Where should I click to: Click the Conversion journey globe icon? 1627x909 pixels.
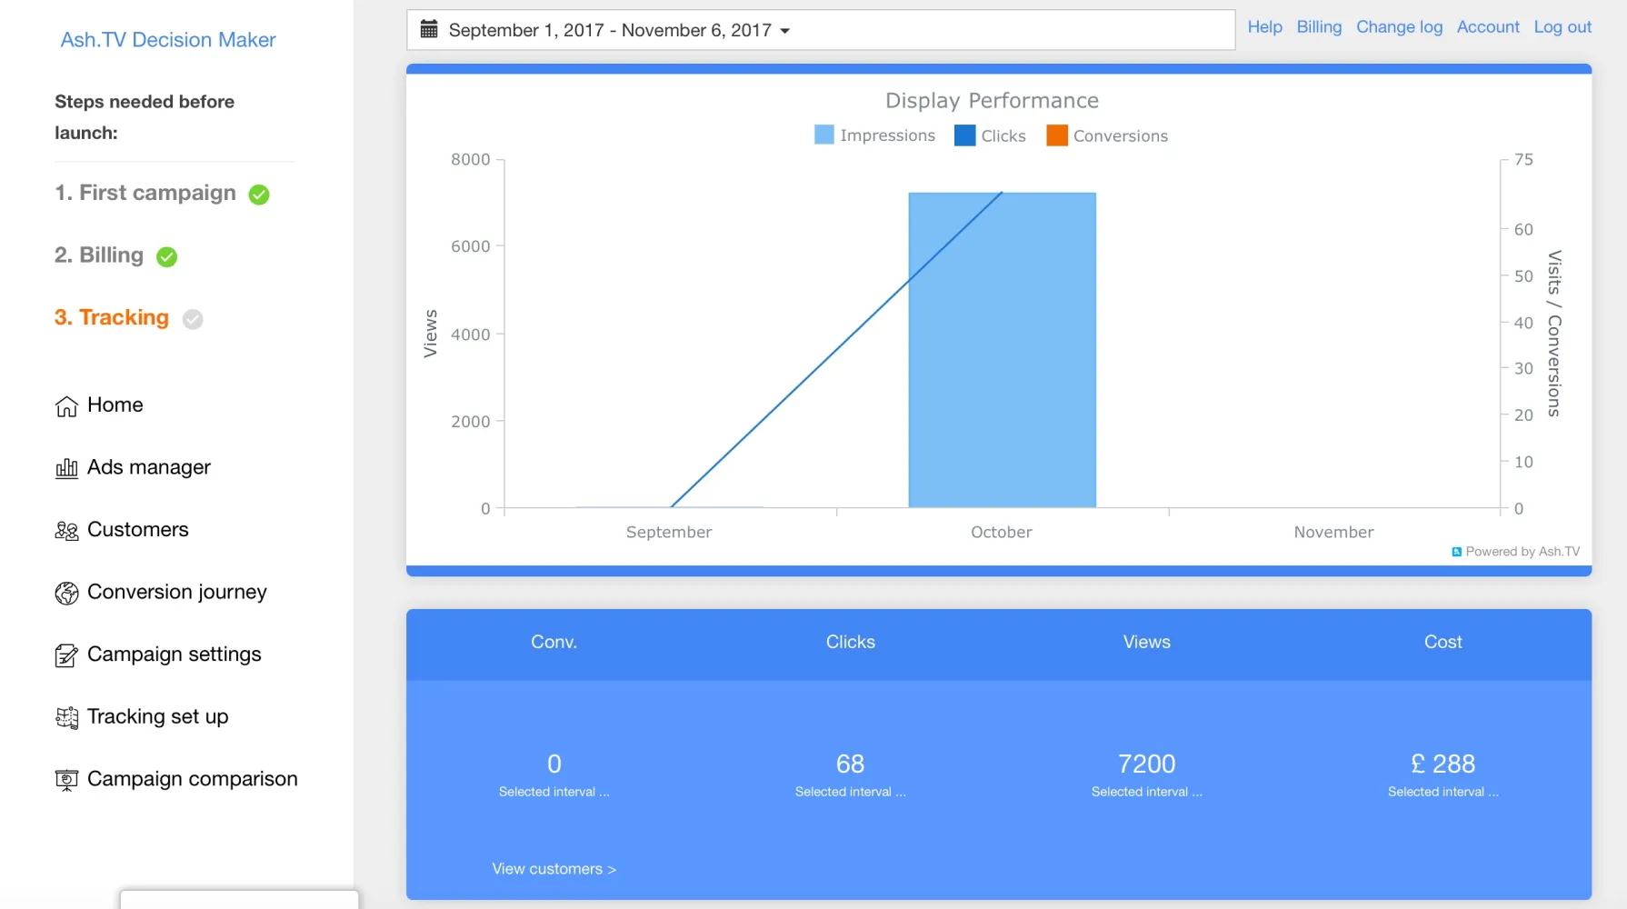66,594
